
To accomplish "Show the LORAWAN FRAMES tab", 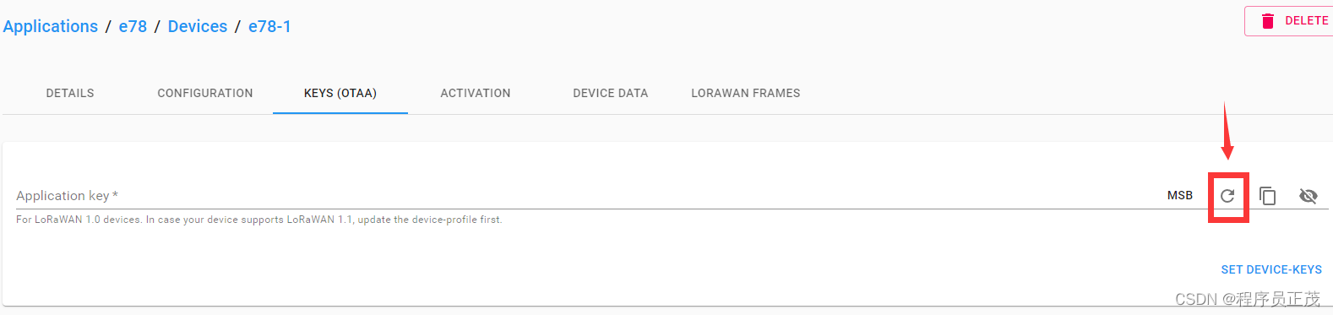I will (746, 93).
